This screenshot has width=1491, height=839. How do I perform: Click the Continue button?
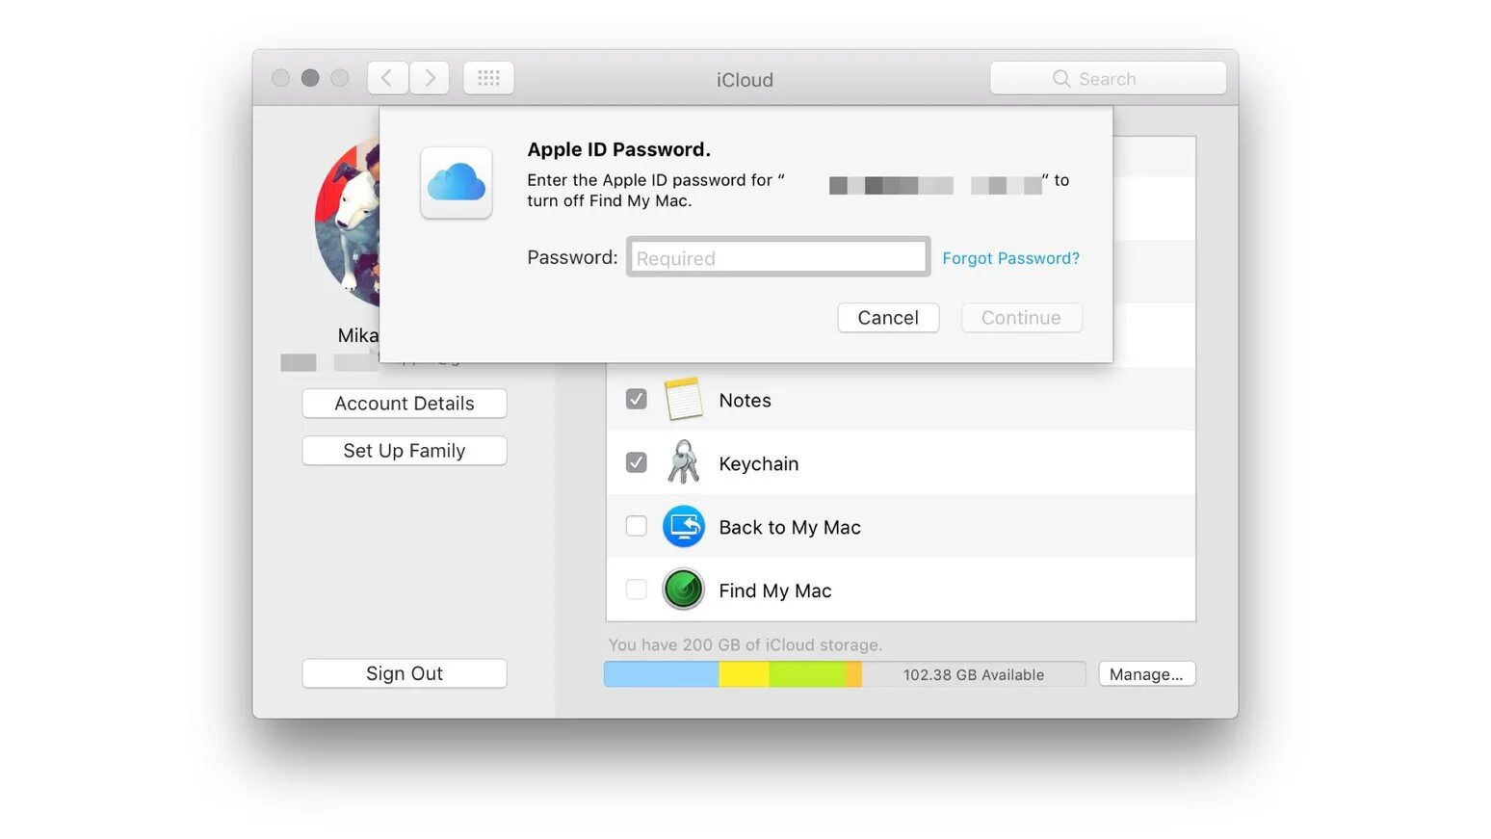[x=1021, y=318]
